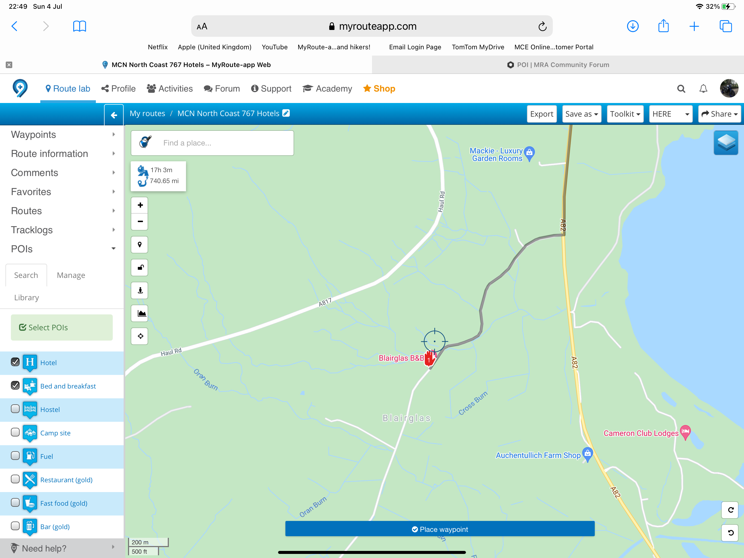744x558 pixels.
Task: Switch to the Manage tab
Action: coord(71,275)
